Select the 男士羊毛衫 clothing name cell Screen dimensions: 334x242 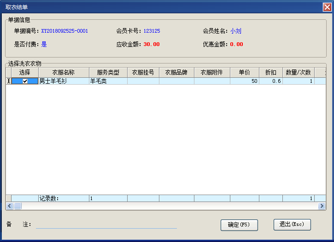pyautogui.click(x=64, y=81)
